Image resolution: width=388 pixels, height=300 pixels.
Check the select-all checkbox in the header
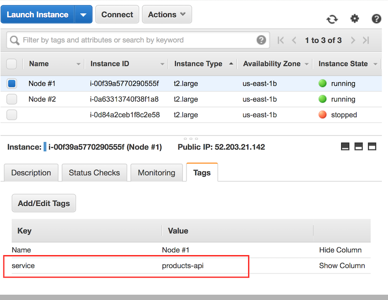pyautogui.click(x=11, y=64)
